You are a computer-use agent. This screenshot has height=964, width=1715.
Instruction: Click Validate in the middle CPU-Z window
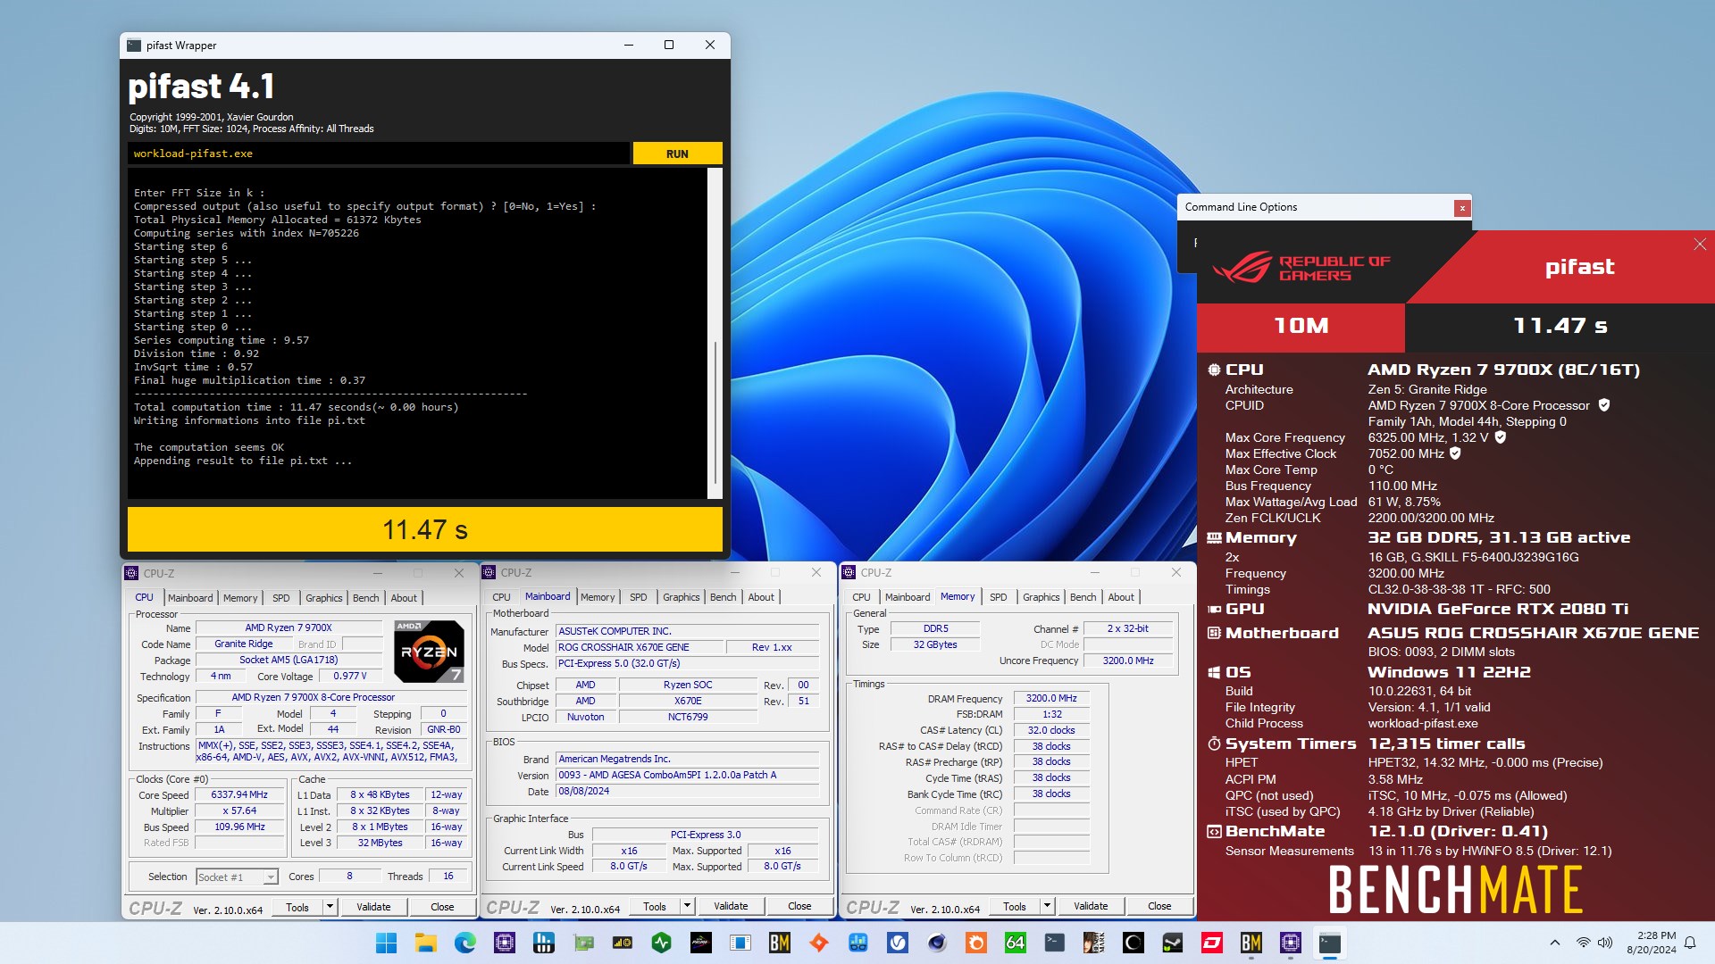pyautogui.click(x=731, y=906)
